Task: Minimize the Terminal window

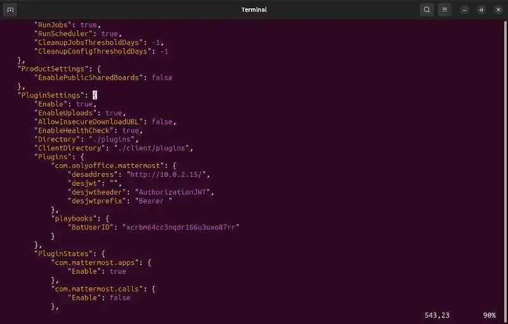Action: pyautogui.click(x=465, y=10)
